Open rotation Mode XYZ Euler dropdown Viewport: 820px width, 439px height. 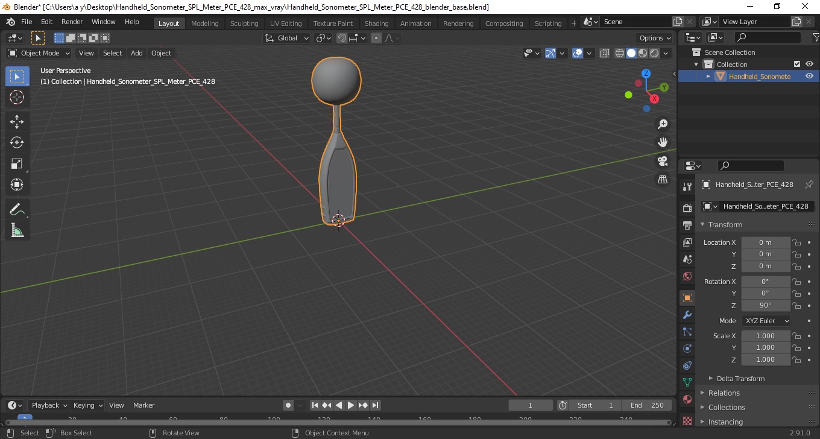(x=766, y=321)
